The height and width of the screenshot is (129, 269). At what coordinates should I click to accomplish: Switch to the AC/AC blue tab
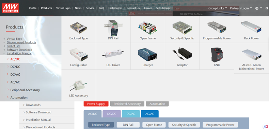[150, 114]
